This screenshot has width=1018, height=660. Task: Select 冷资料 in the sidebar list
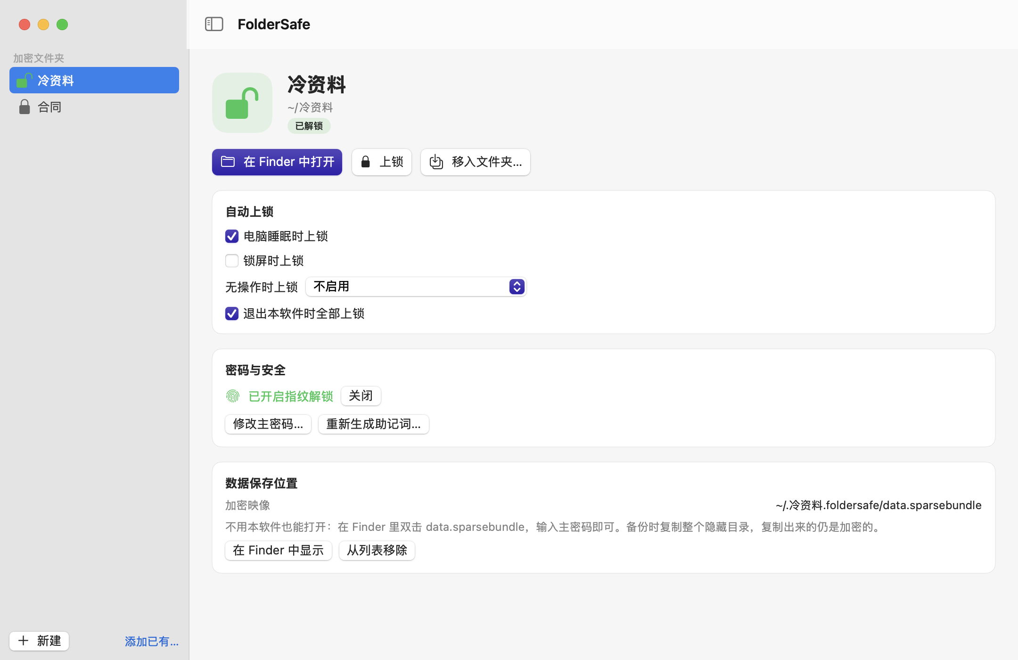tap(94, 80)
